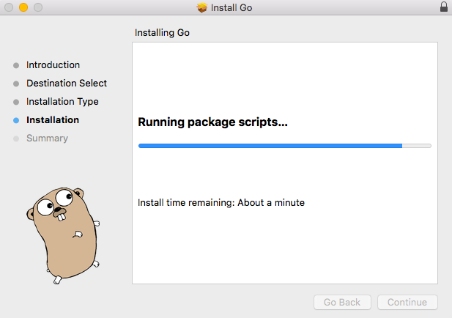The width and height of the screenshot is (452, 318).
Task: Click the gray bullet beside Destination Select
Action: [16, 84]
